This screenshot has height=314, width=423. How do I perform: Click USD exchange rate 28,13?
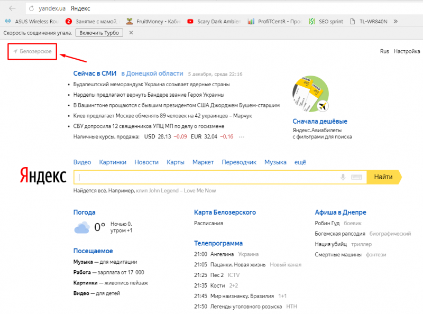coord(165,136)
